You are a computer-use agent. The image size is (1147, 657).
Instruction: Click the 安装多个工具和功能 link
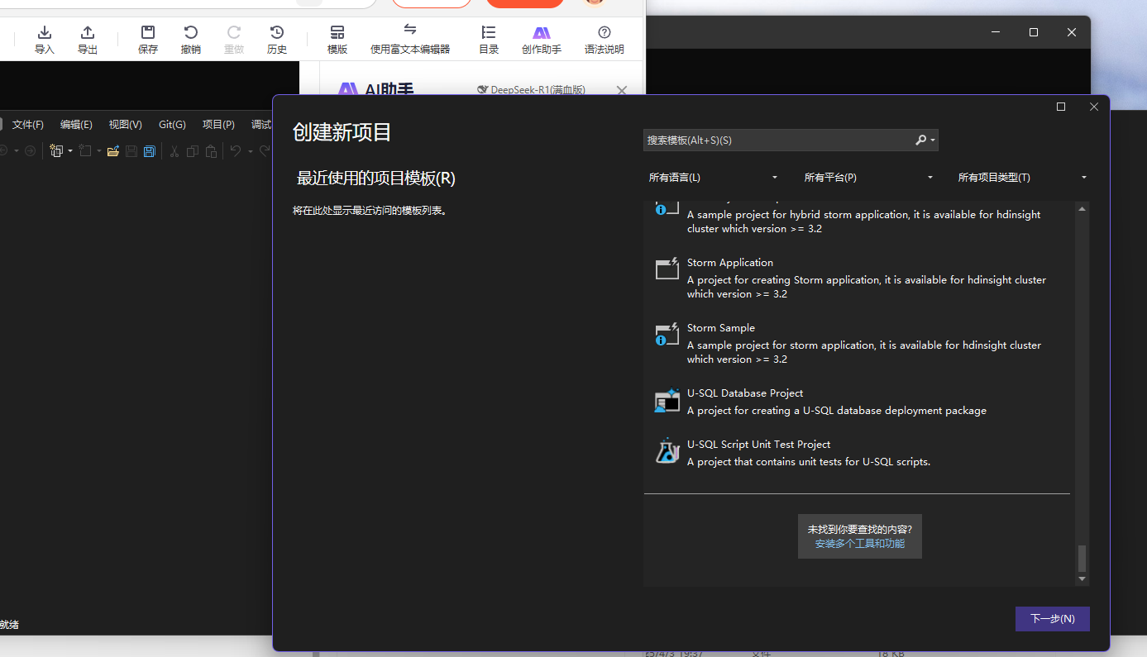point(860,543)
